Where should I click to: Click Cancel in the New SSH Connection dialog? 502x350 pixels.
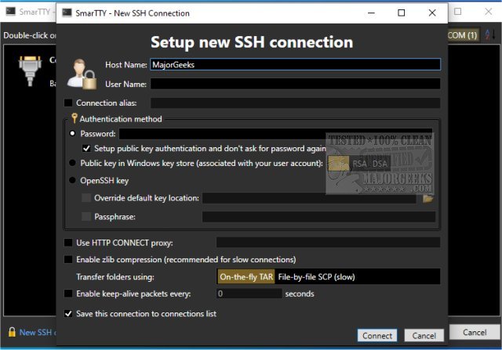point(424,335)
